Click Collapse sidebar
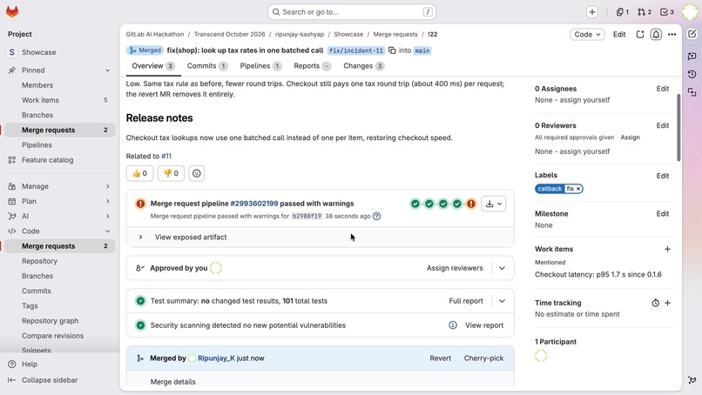The image size is (702, 395). coord(50,380)
